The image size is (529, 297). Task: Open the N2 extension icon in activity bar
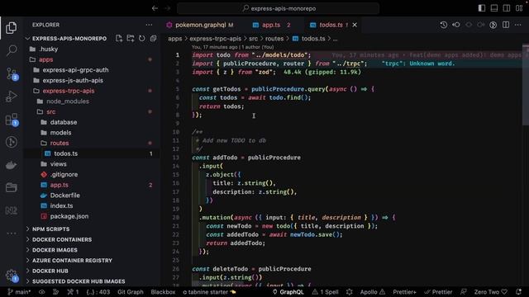coord(11,211)
